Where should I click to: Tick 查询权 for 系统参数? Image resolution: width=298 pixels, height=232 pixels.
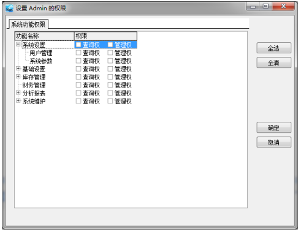[78, 61]
